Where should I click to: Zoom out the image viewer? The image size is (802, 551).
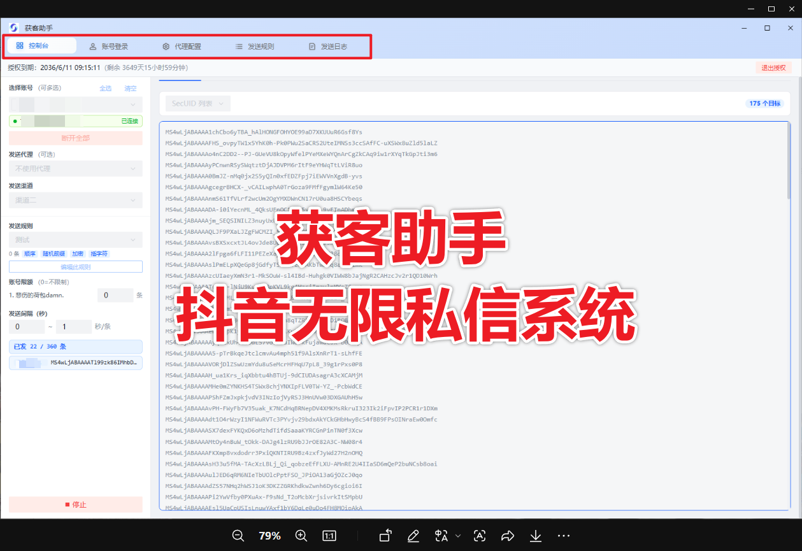(238, 536)
